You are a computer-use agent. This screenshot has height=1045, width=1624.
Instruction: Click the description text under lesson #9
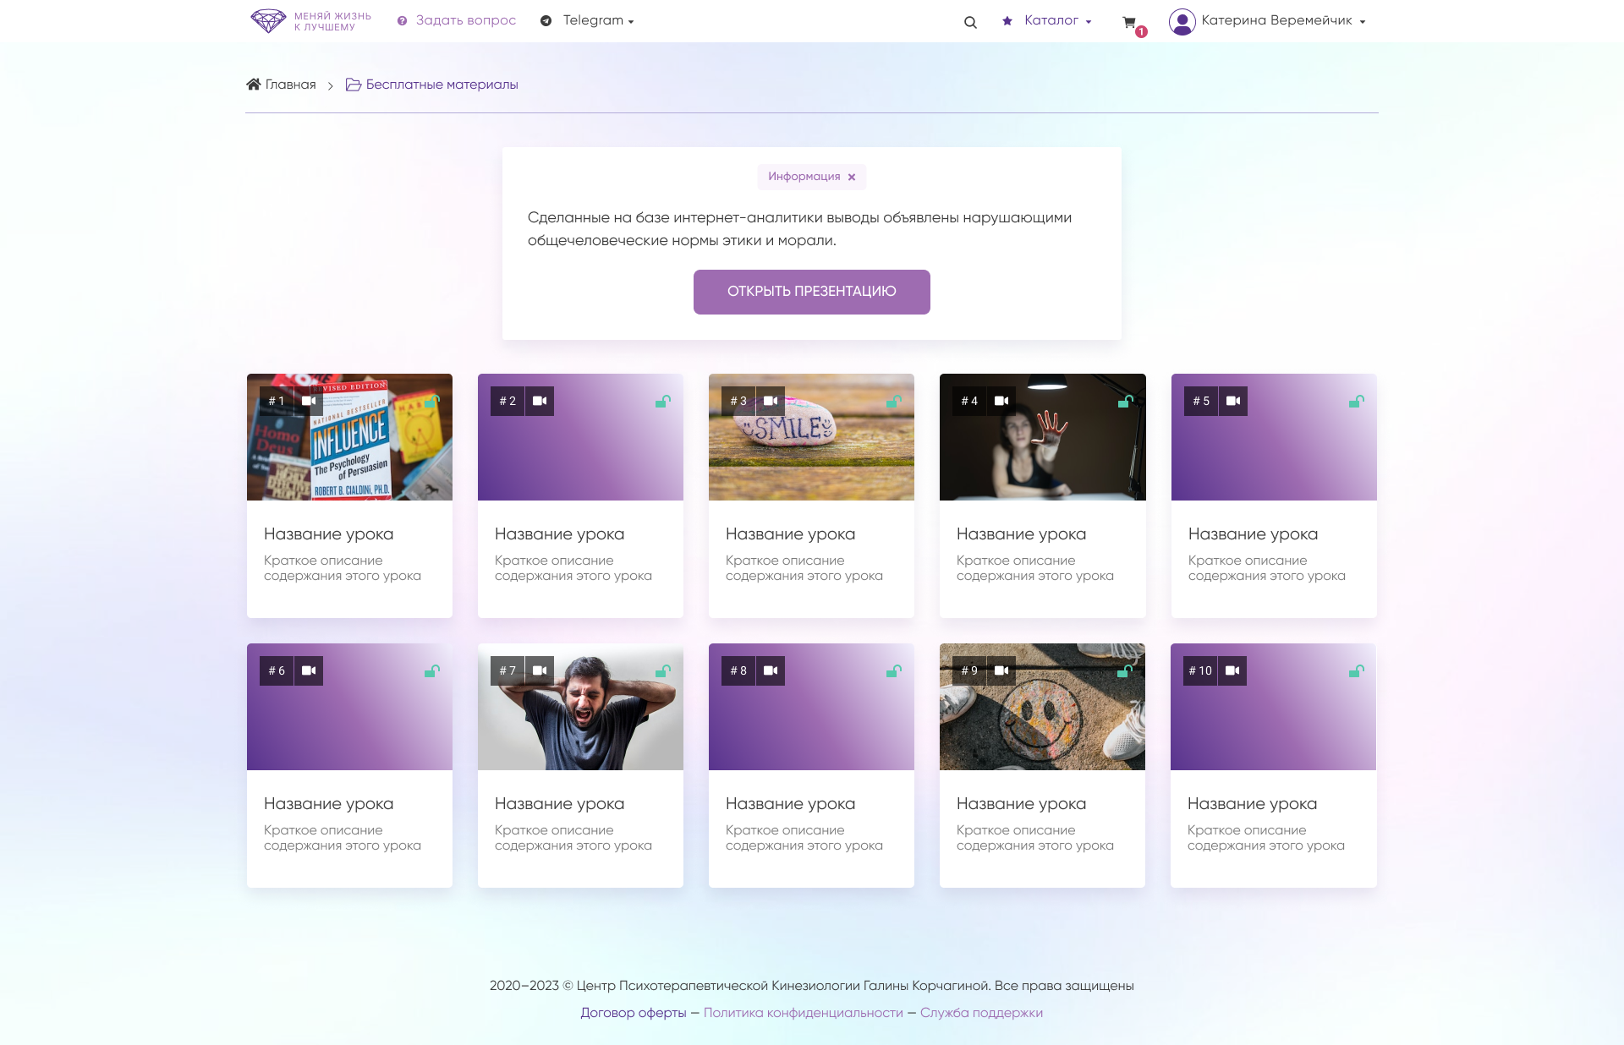coord(1034,838)
